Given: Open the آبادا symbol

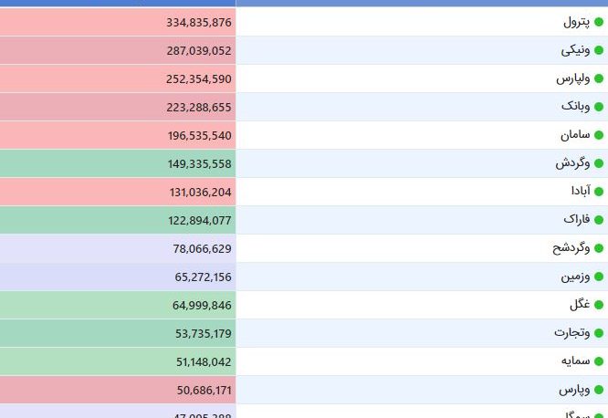Looking at the screenshot, I should click(x=581, y=191).
